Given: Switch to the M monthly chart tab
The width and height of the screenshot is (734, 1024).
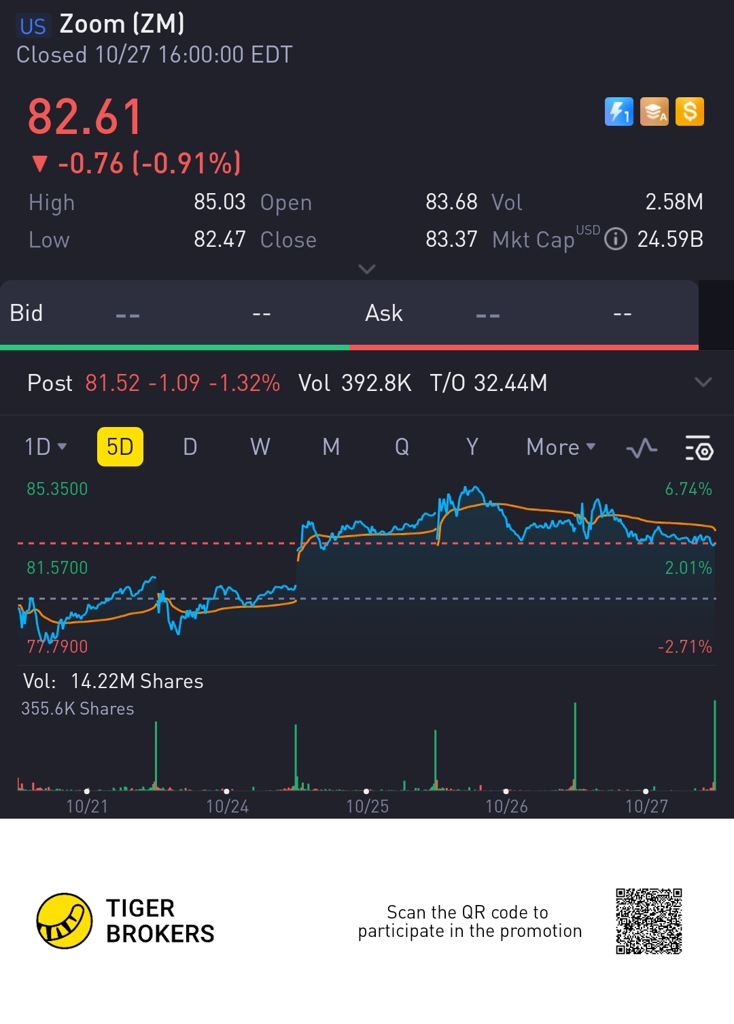Looking at the screenshot, I should point(331,447).
